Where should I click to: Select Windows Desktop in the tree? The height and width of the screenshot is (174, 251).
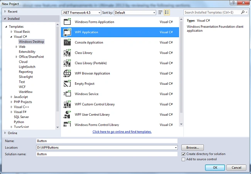(x=31, y=42)
